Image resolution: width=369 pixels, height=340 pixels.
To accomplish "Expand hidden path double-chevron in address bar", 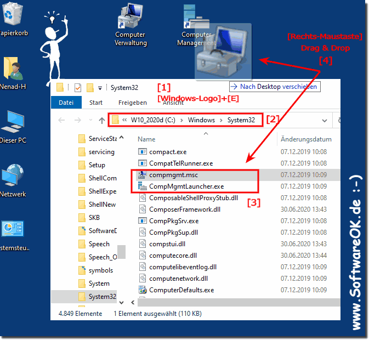I will (x=124, y=120).
